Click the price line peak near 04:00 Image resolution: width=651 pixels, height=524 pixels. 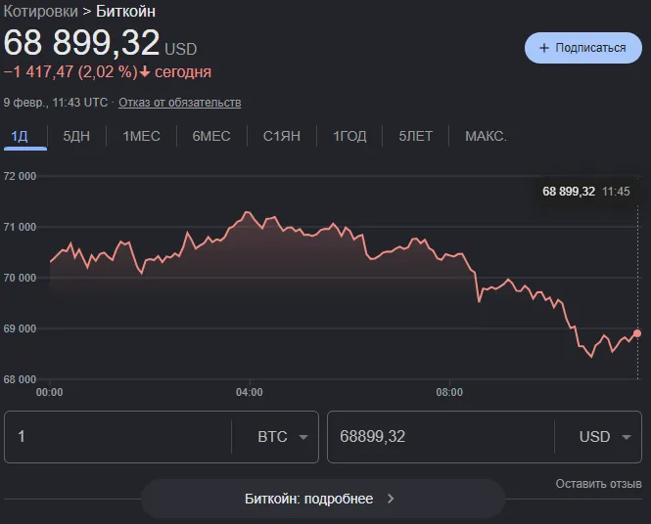tap(248, 212)
